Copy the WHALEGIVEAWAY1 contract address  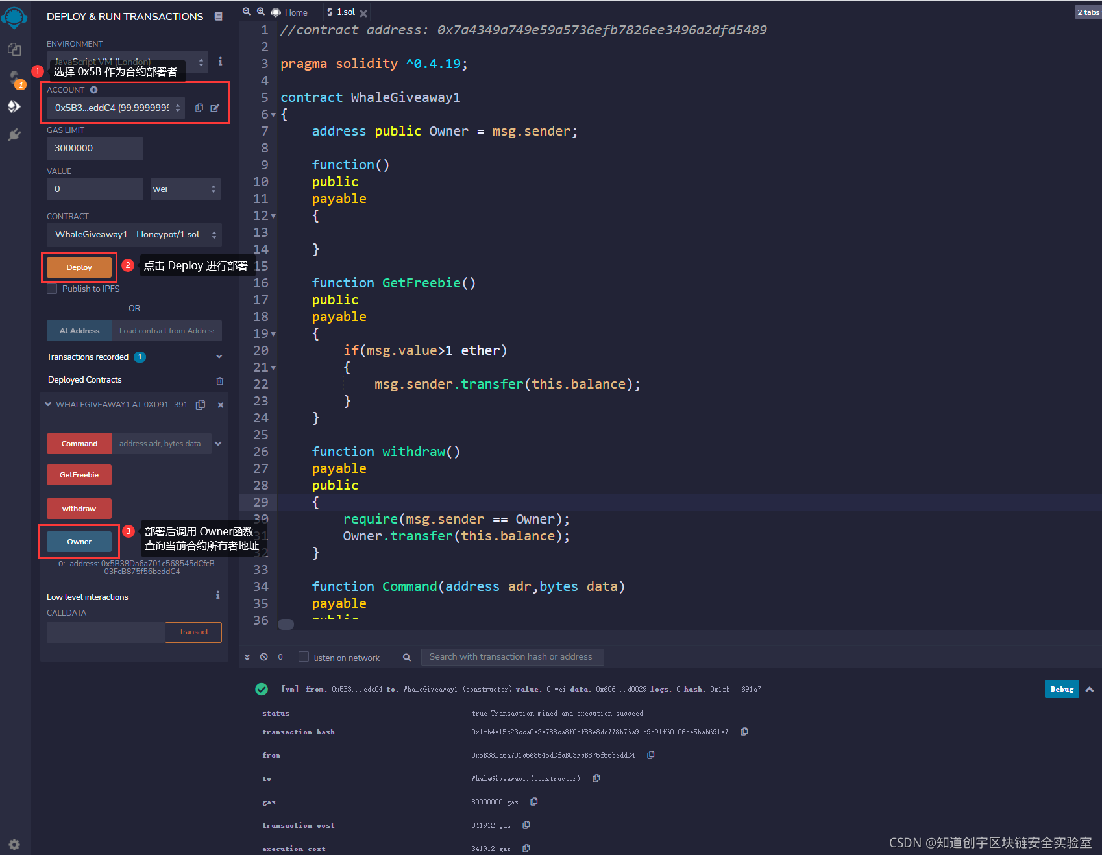click(201, 404)
